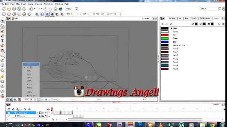The height and width of the screenshot is (127, 227).
Task: Toggle the Sound speaker button
Action: coord(47,14)
